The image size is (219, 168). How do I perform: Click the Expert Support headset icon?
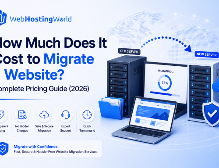[x=66, y=114]
